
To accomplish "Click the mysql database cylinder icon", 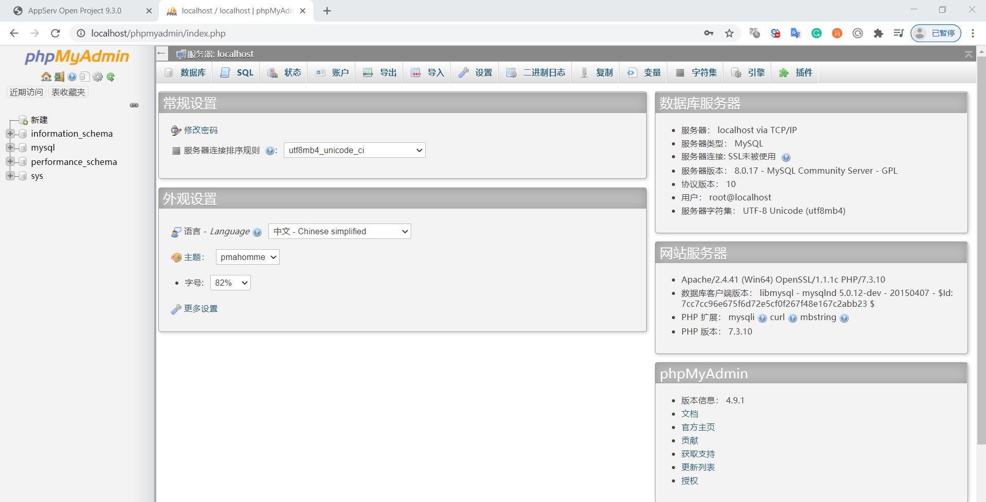I will tap(22, 147).
